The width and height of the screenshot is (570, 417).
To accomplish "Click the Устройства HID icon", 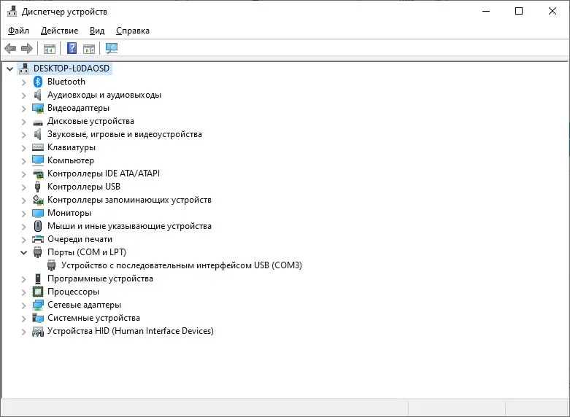I will 38,331.
